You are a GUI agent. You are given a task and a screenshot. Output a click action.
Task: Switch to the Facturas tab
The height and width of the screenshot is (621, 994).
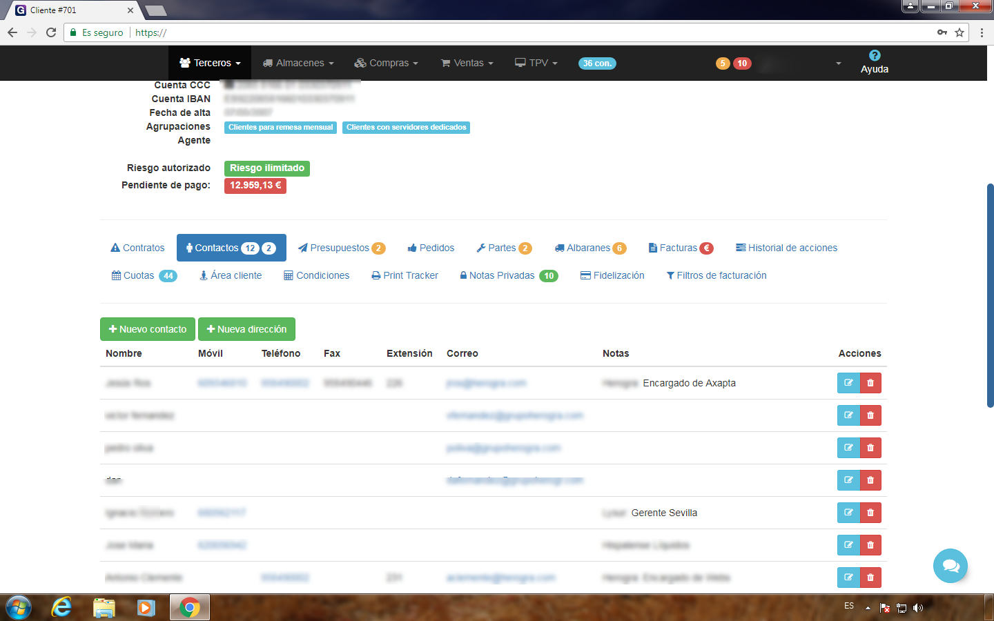pos(680,248)
